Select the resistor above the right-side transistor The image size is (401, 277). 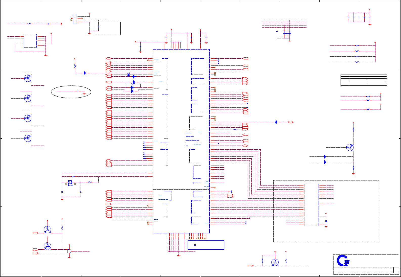point(353,130)
